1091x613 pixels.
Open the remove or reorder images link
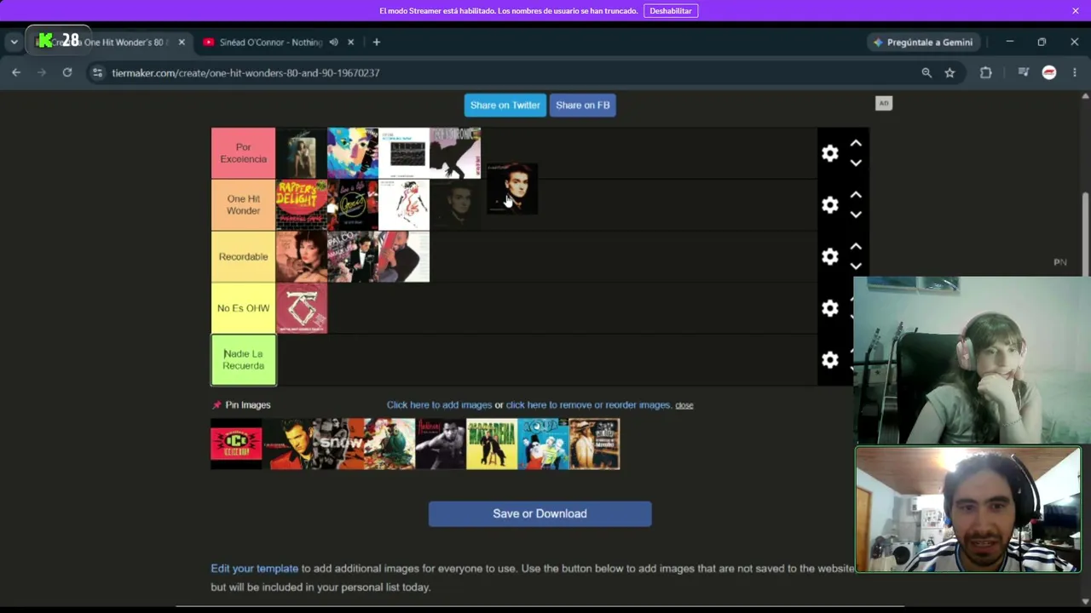click(x=588, y=405)
